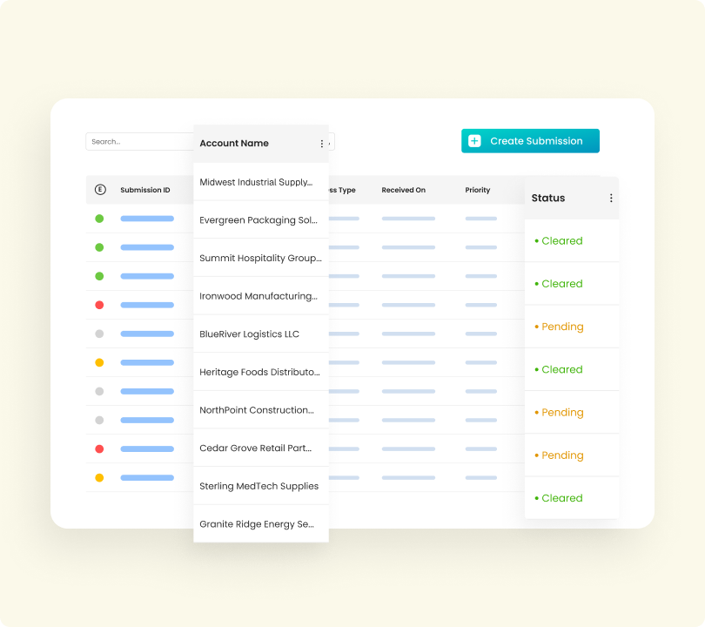Click the yellow status dot on the bottom row
705x627 pixels.
pyautogui.click(x=99, y=477)
